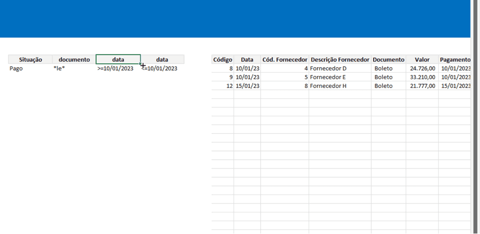Select the Fornecedor D cell

340,69
